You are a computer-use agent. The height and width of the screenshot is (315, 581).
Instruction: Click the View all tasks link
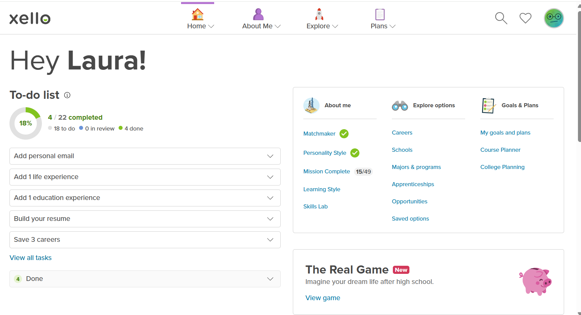[31, 258]
